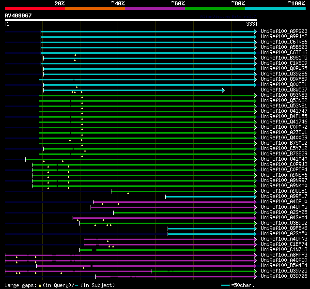Open hit UniRef100_Q53N83
The height and width of the screenshot is (289, 310).
pos(284,95)
